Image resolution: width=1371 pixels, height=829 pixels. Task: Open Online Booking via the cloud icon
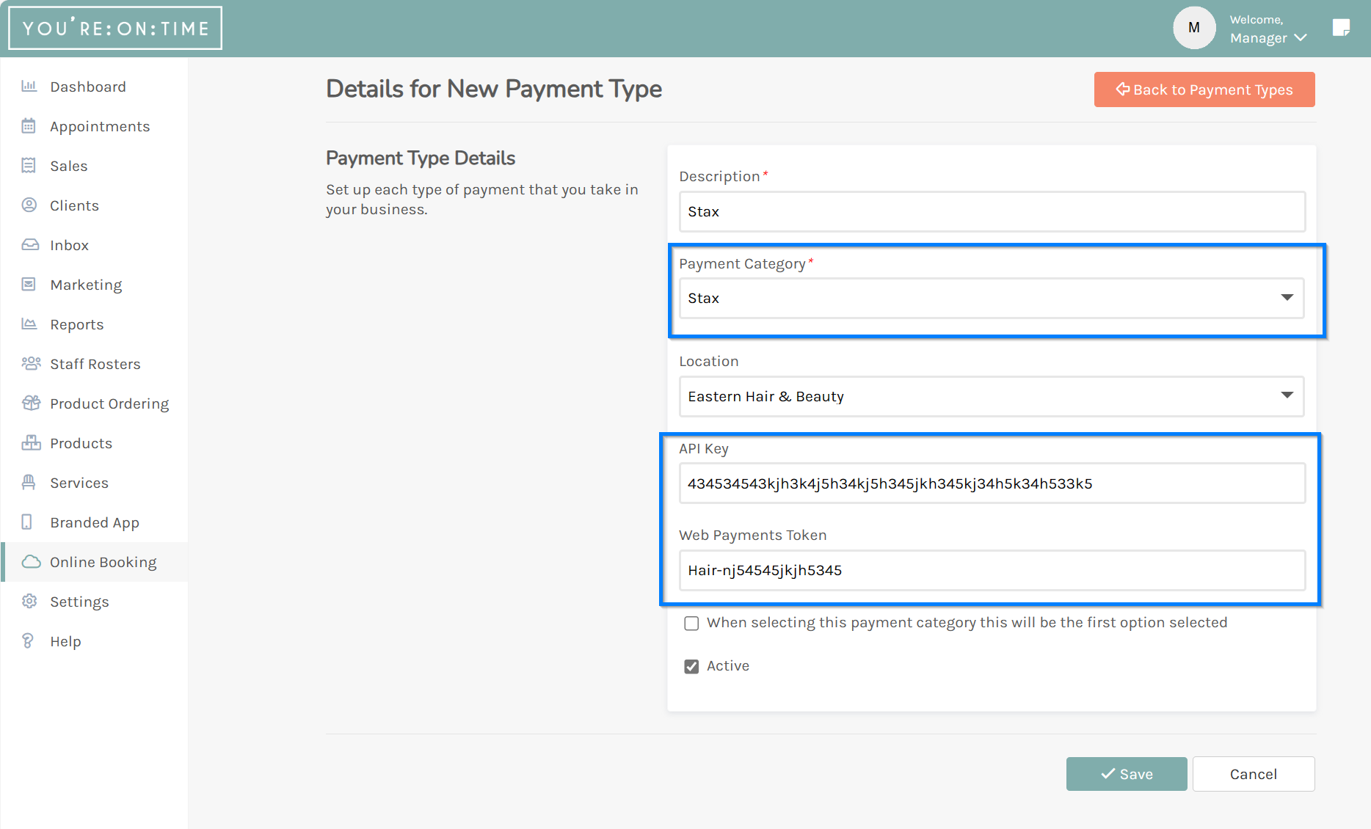[29, 561]
